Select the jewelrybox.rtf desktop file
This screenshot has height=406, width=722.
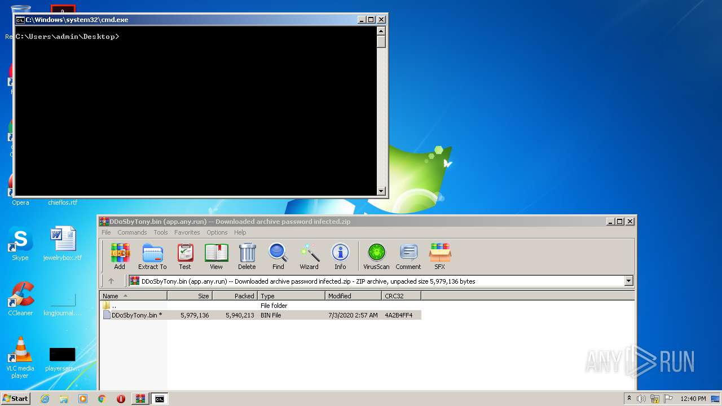pyautogui.click(x=63, y=244)
